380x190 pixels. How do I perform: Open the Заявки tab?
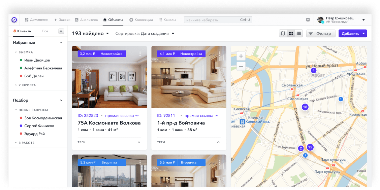click(62, 20)
